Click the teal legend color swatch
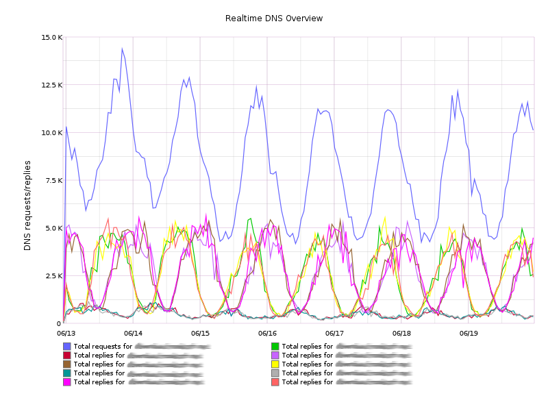Viewport: 548px width, 411px height. 66,373
